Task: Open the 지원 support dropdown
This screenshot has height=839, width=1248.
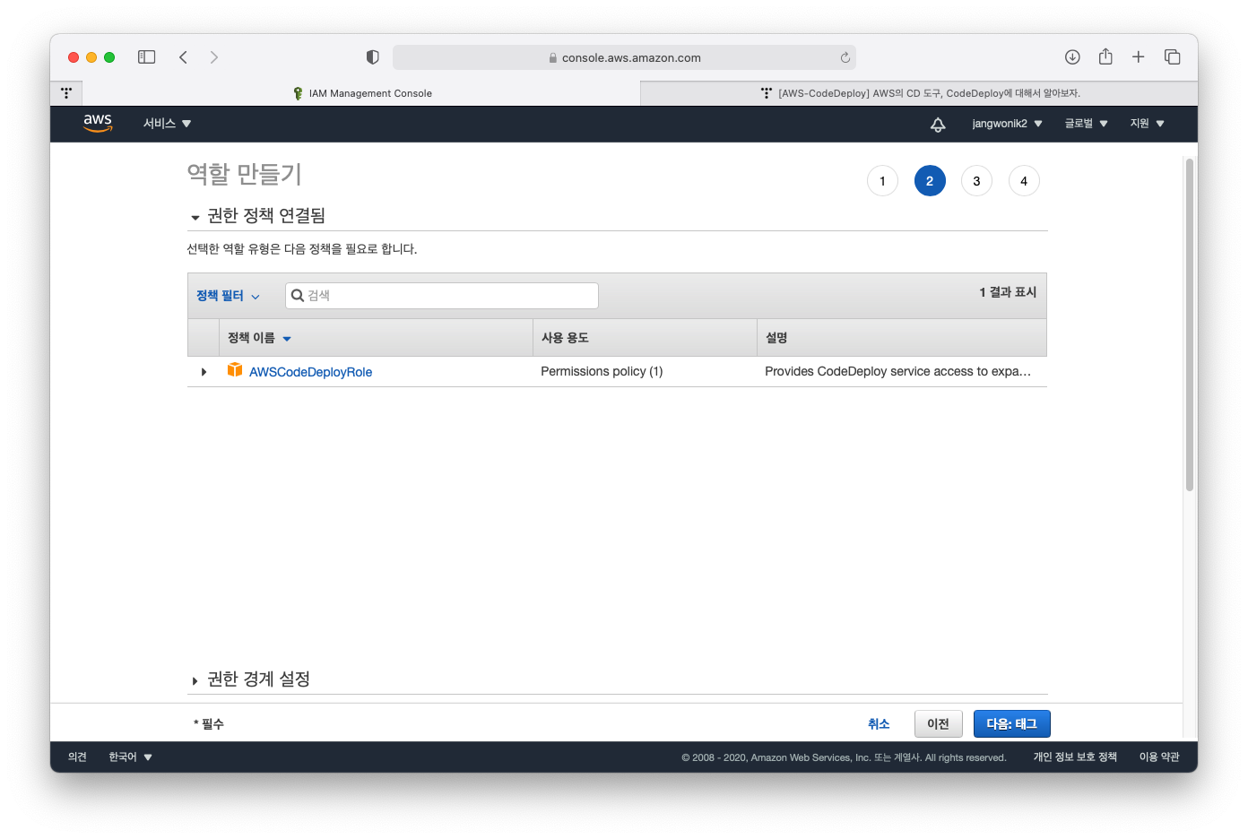Action: (1147, 124)
